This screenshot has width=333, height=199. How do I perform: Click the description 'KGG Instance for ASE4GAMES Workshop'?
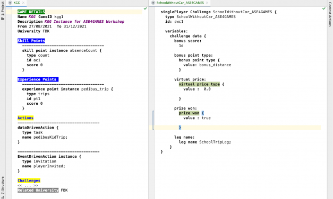coord(84,22)
